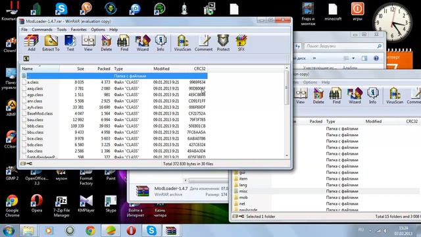Run VirusScan from ModLoader toolbar
This screenshot has width=421, height=237.
click(182, 43)
